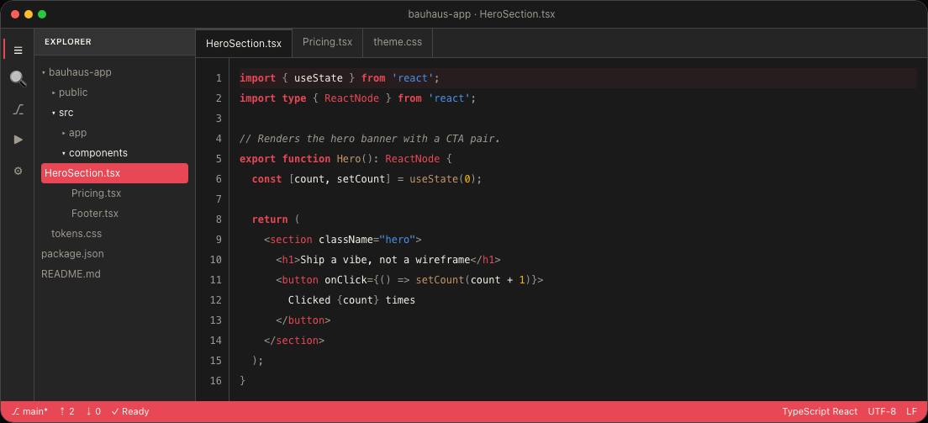Click the green maximize window button
The height and width of the screenshot is (423, 928).
click(x=42, y=14)
